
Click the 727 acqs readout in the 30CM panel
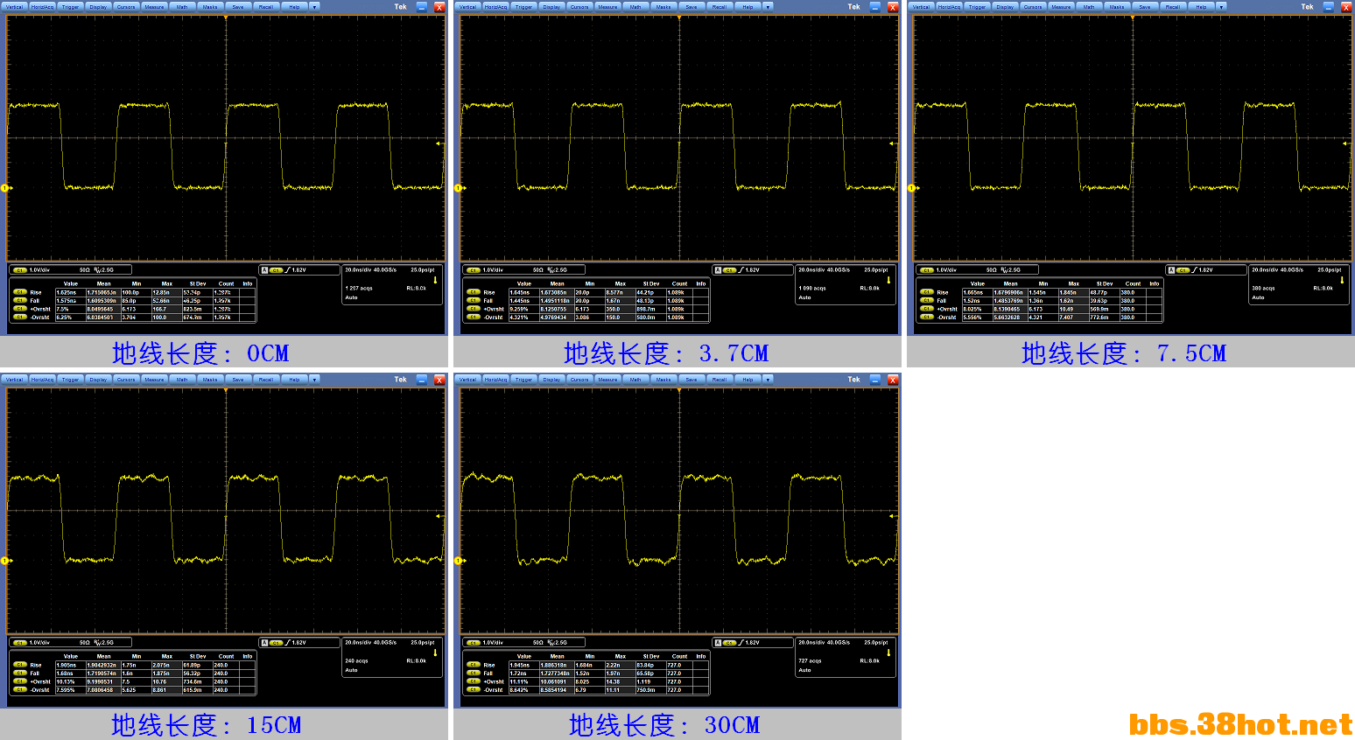[x=810, y=661]
